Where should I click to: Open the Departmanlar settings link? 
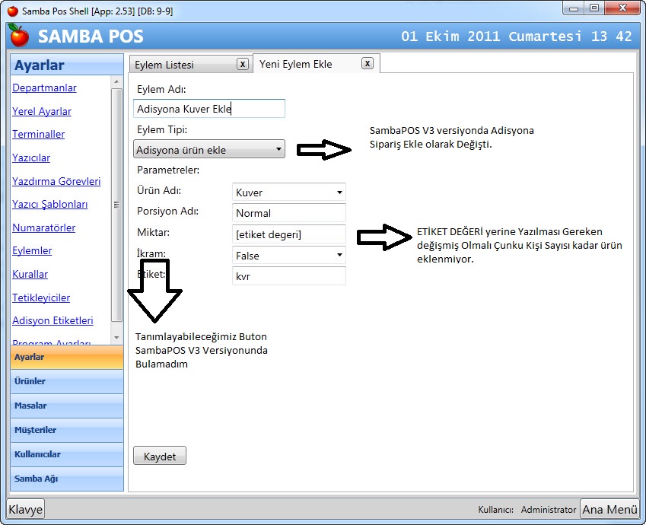click(44, 88)
